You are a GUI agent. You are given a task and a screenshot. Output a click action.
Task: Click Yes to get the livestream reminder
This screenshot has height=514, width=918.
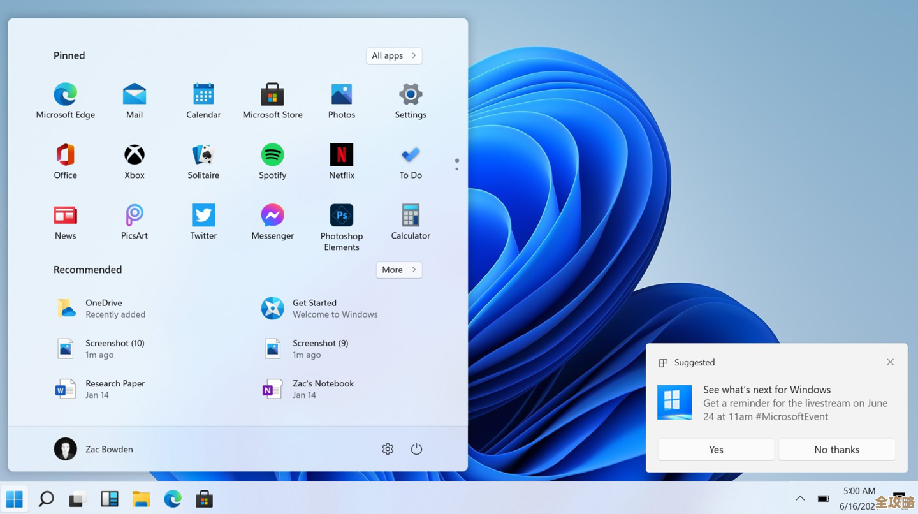715,449
